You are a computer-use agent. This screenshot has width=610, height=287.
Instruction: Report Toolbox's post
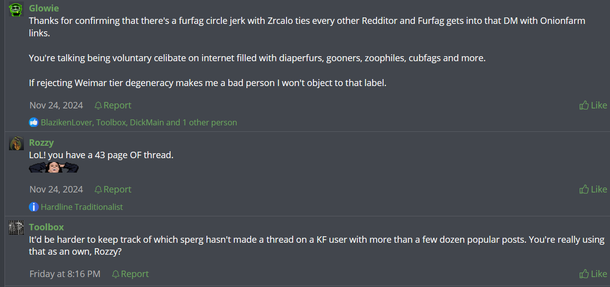(130, 274)
